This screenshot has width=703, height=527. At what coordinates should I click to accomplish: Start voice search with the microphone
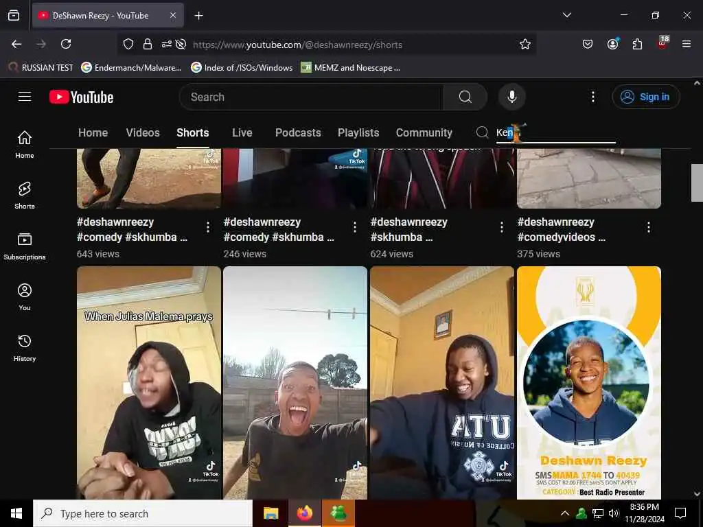pyautogui.click(x=511, y=97)
